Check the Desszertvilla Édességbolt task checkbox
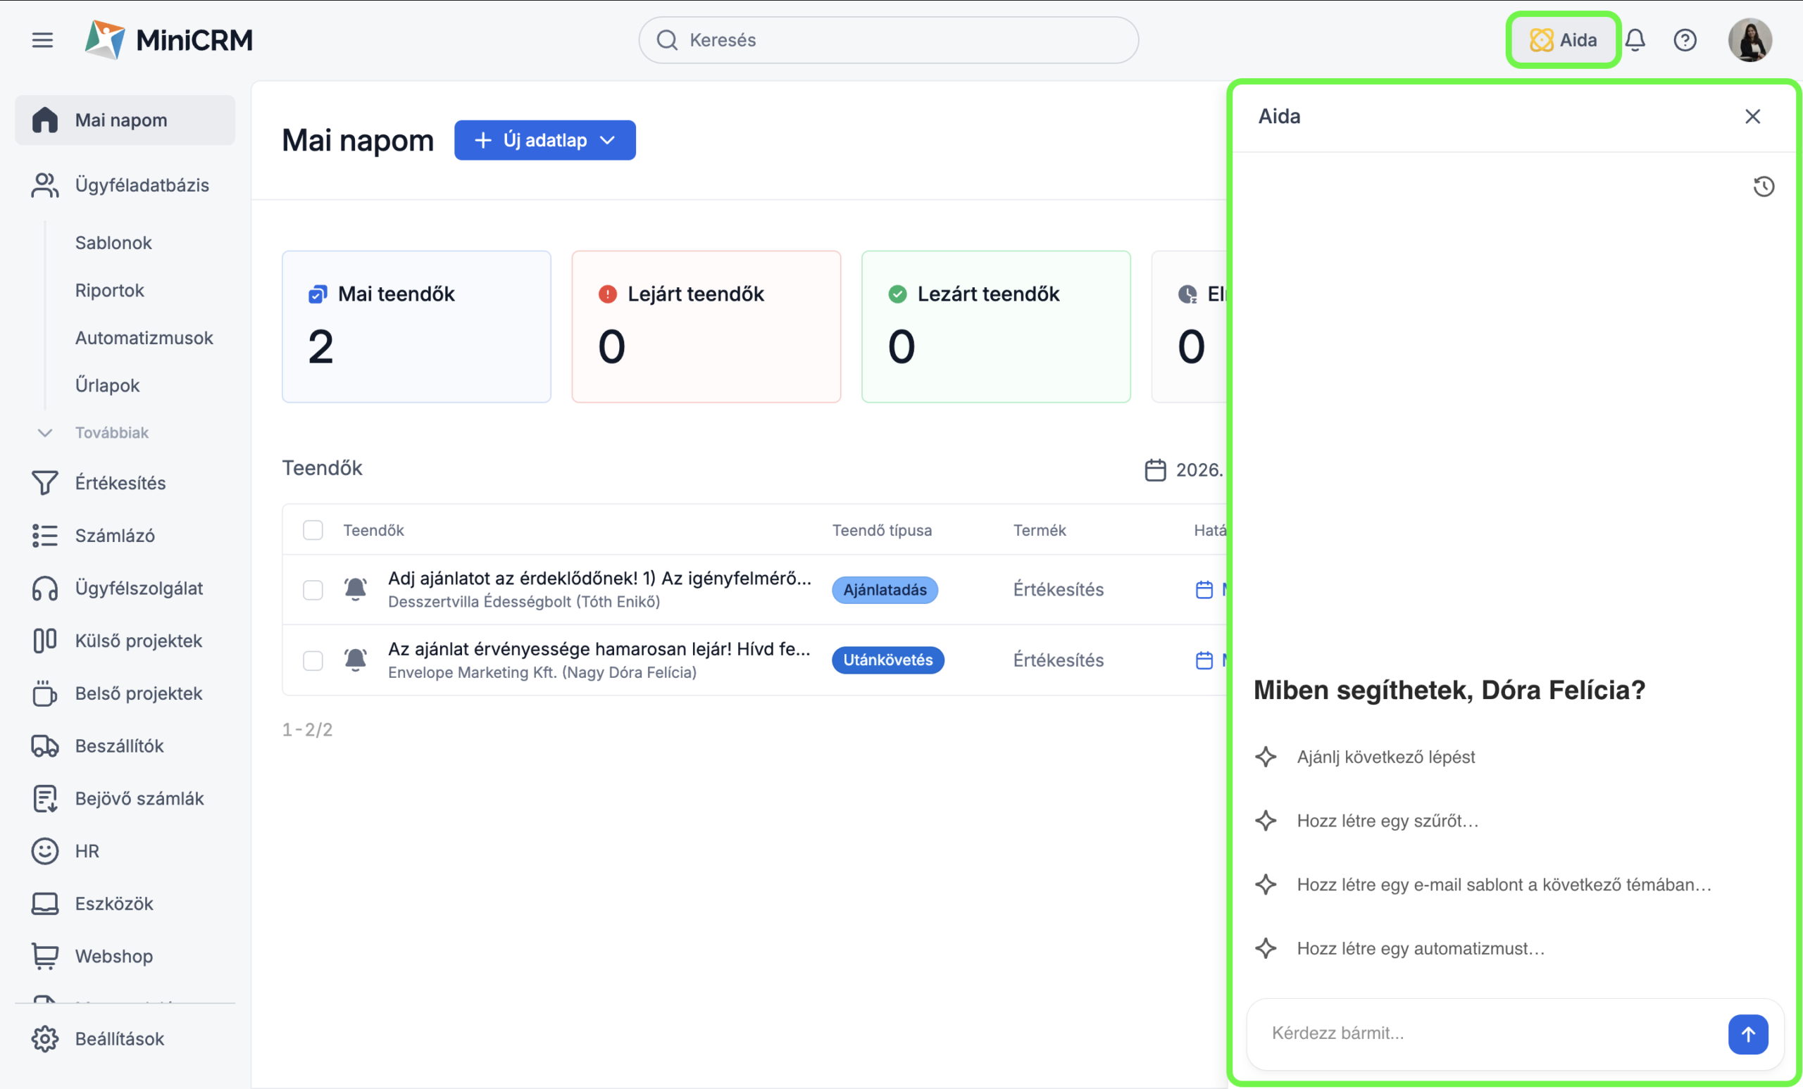 313,589
